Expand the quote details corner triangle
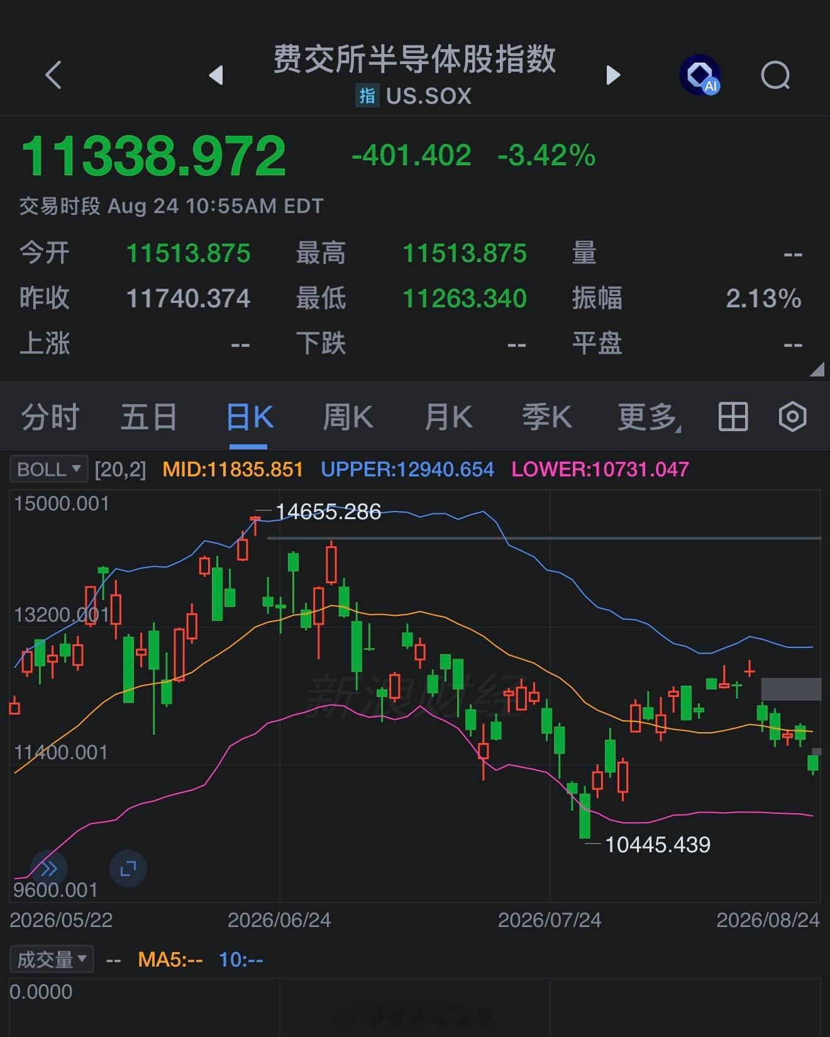Screen dimensions: 830x1037 (x=816, y=369)
